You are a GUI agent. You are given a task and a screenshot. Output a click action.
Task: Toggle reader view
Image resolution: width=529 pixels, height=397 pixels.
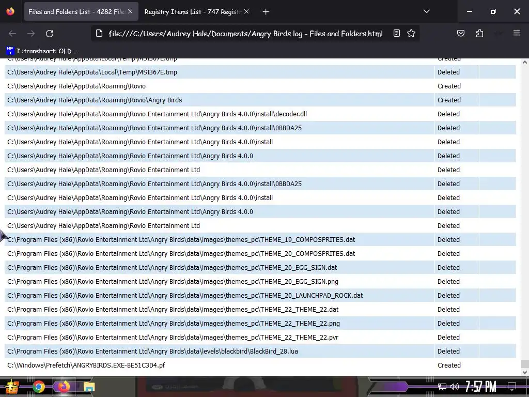pos(397,34)
